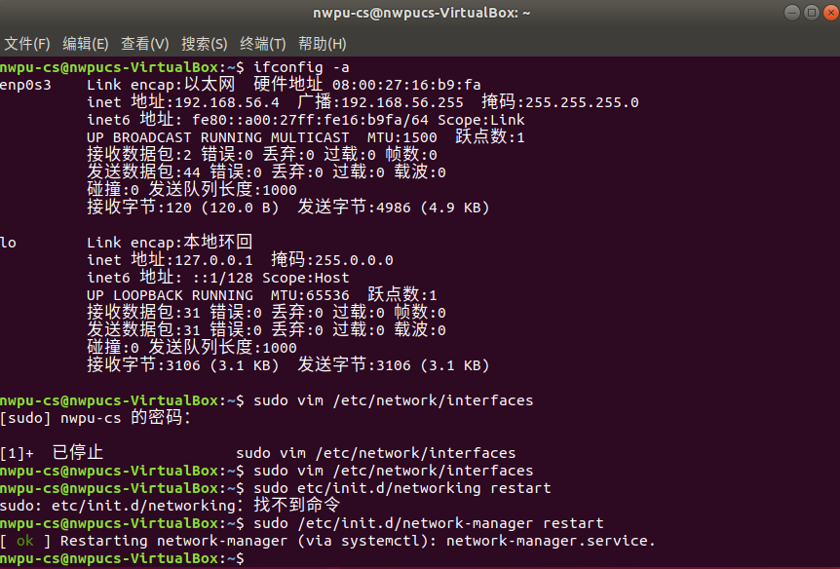Image resolution: width=840 pixels, height=569 pixels.
Task: Click 发送数据包:44 on enp0s3
Action: tap(143, 172)
